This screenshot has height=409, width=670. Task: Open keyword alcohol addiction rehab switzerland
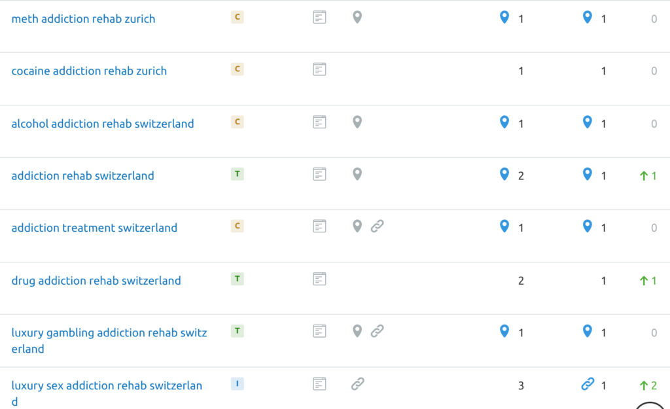pyautogui.click(x=103, y=124)
